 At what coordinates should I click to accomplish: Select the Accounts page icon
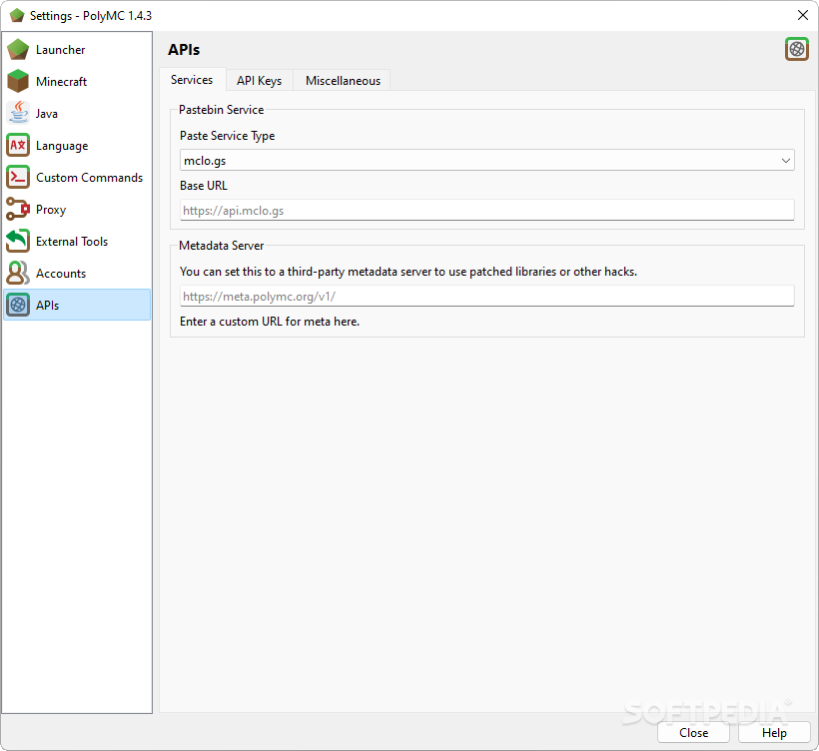pos(18,274)
